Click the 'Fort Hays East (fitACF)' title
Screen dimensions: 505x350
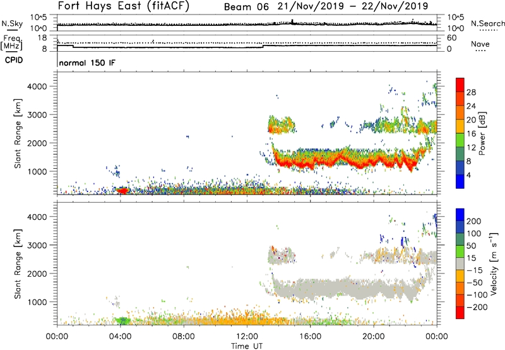click(123, 6)
